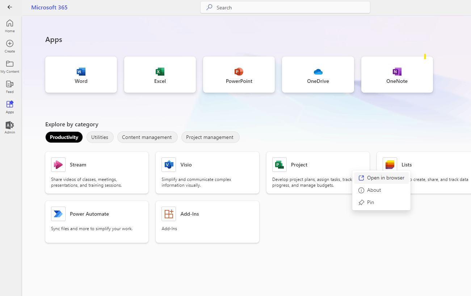Click the Power Automate description text
The width and height of the screenshot is (471, 296).
click(x=92, y=229)
